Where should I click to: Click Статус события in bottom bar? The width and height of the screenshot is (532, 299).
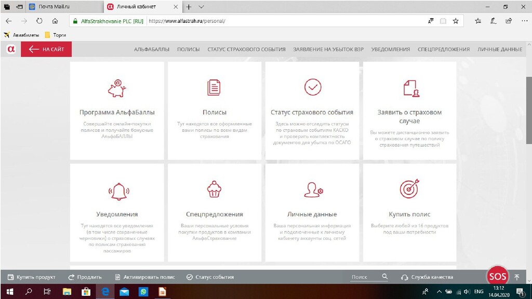pyautogui.click(x=210, y=277)
